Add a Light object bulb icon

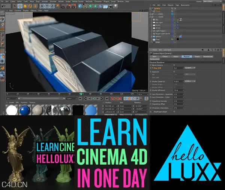point(115,6)
